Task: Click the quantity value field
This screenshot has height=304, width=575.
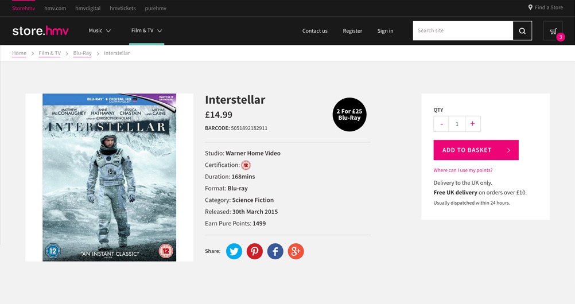Action: 457,124
